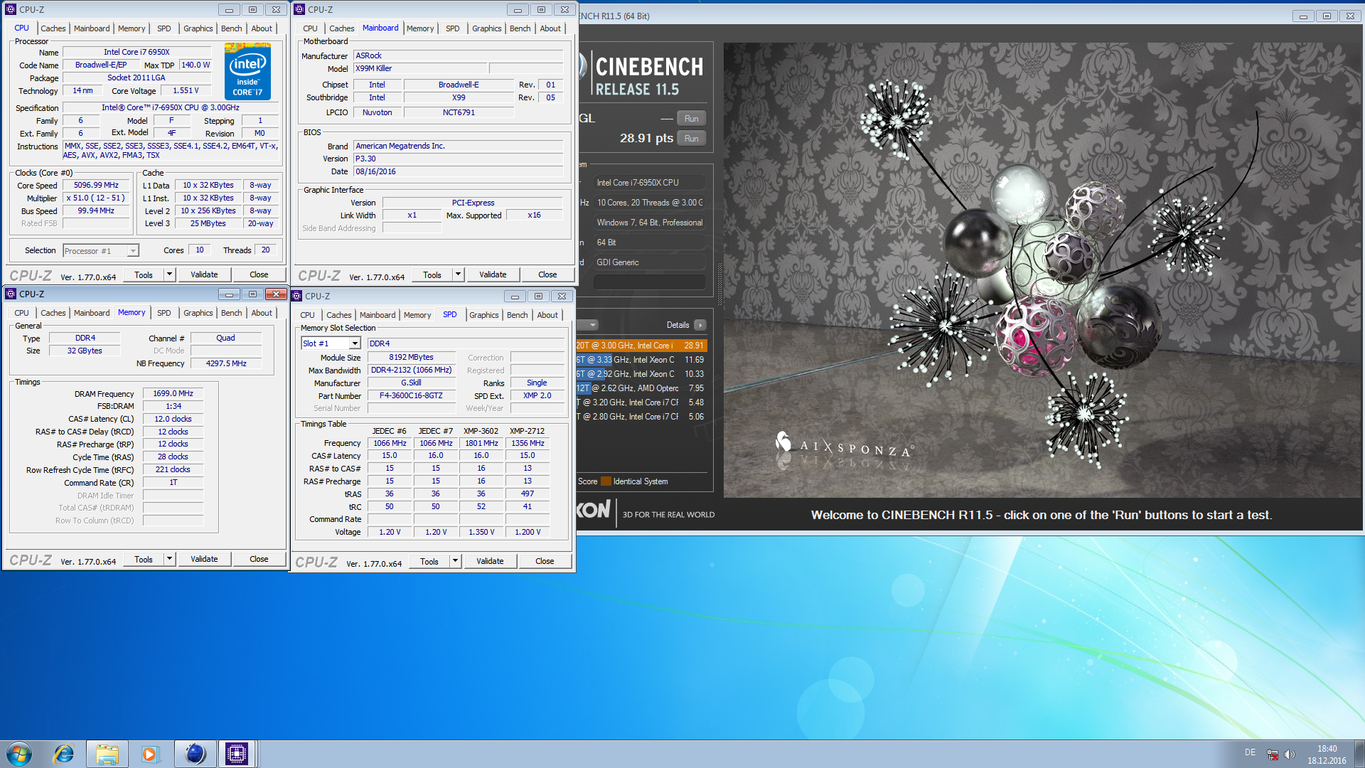Click Validate button in SPD window
Screen dimensions: 1365x768
[x=490, y=561]
